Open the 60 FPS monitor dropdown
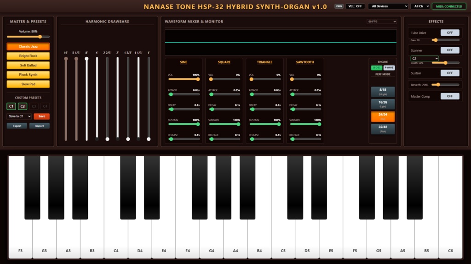 coord(381,22)
